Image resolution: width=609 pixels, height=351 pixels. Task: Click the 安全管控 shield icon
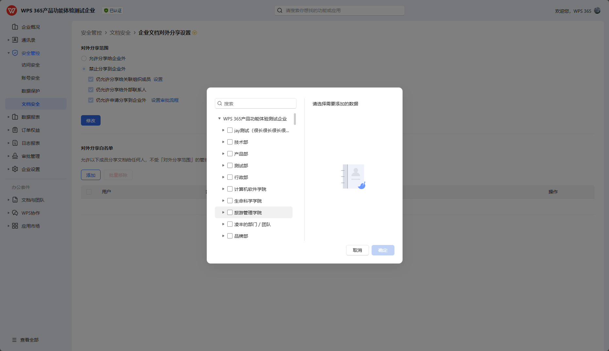tap(15, 53)
